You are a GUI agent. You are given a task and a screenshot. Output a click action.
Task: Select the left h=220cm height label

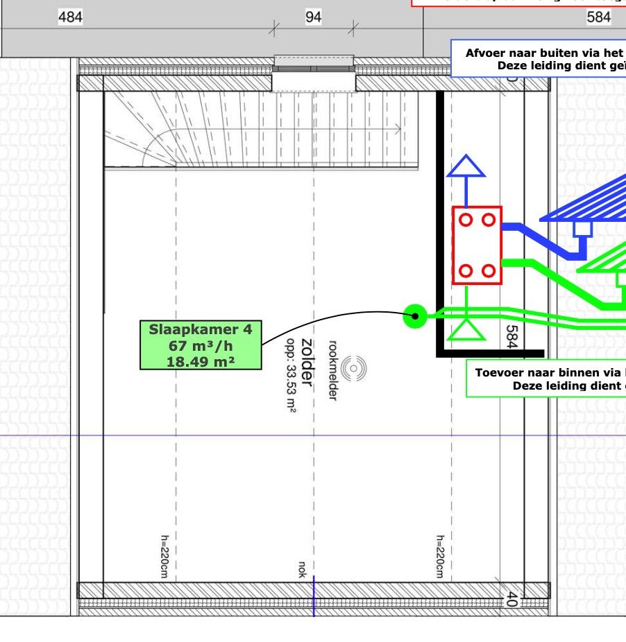point(165,556)
